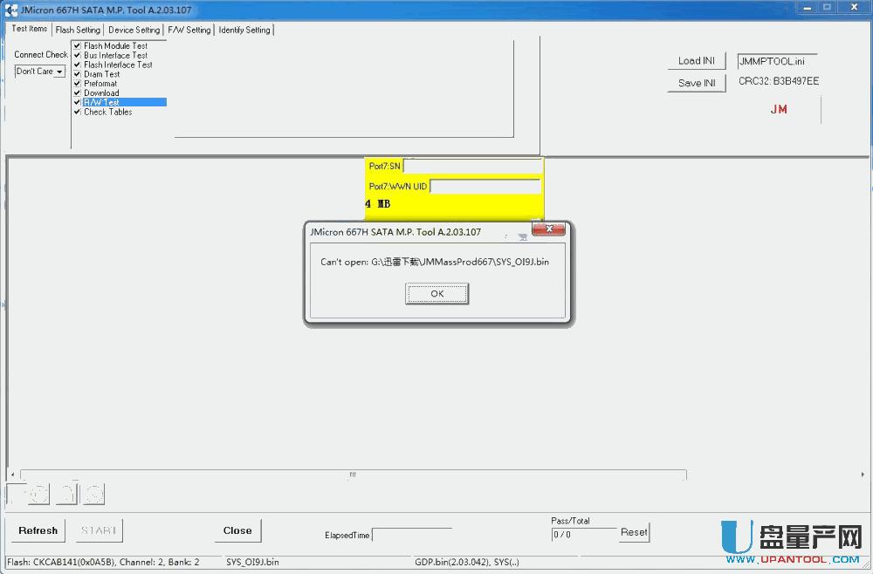Click the Reset button near Pass/Total
This screenshot has width=873, height=574.
[x=634, y=532]
